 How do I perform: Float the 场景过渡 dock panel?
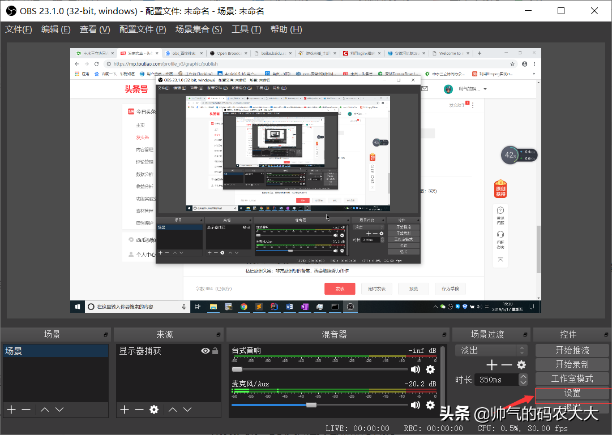(x=525, y=335)
